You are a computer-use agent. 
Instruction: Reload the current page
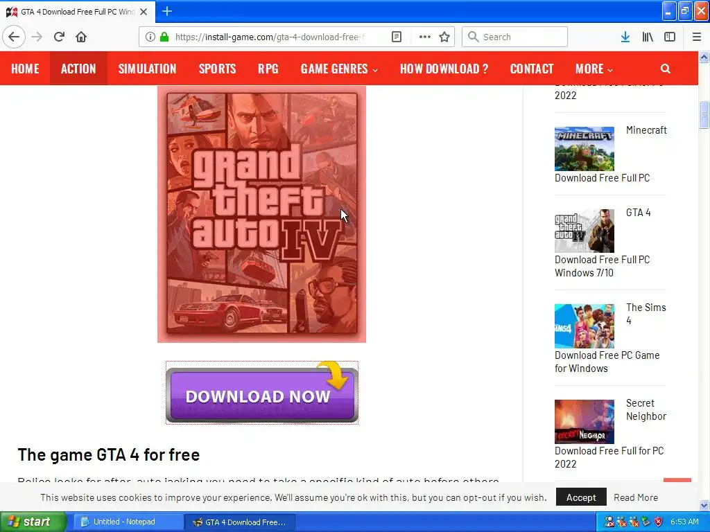[x=59, y=37]
